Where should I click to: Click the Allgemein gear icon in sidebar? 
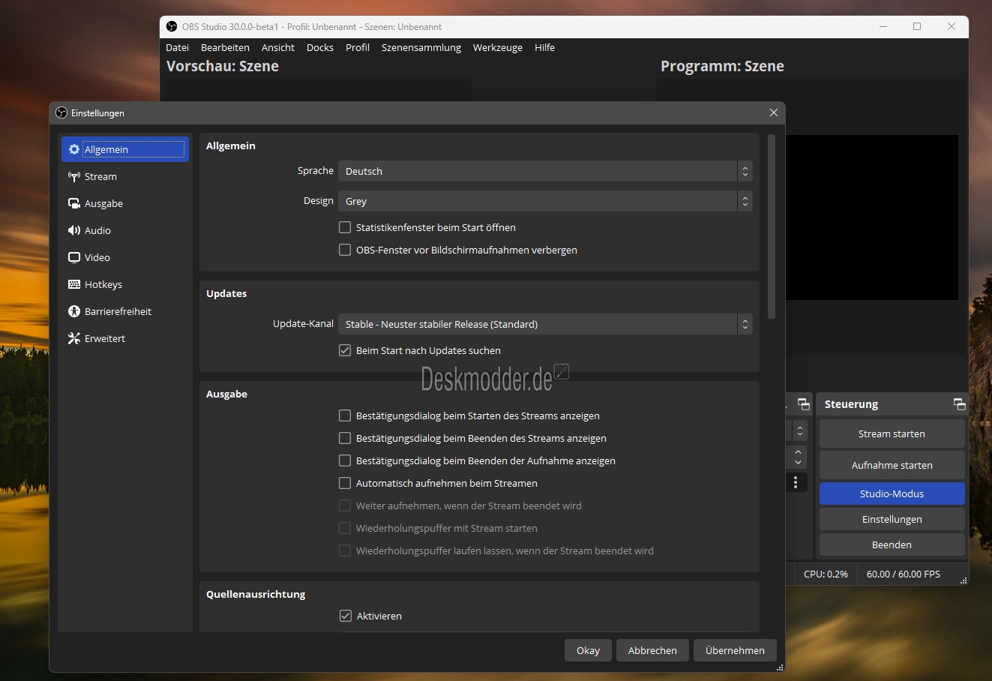point(74,149)
